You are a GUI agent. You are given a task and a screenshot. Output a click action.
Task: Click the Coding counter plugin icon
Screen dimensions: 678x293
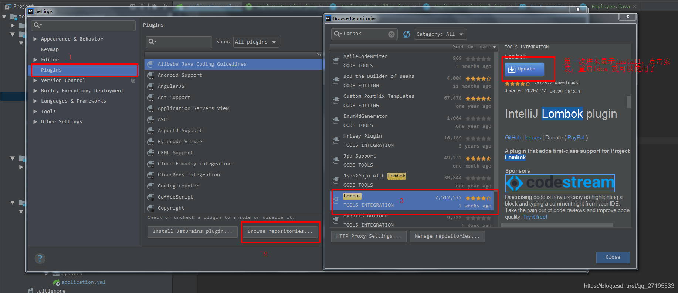pyautogui.click(x=151, y=186)
